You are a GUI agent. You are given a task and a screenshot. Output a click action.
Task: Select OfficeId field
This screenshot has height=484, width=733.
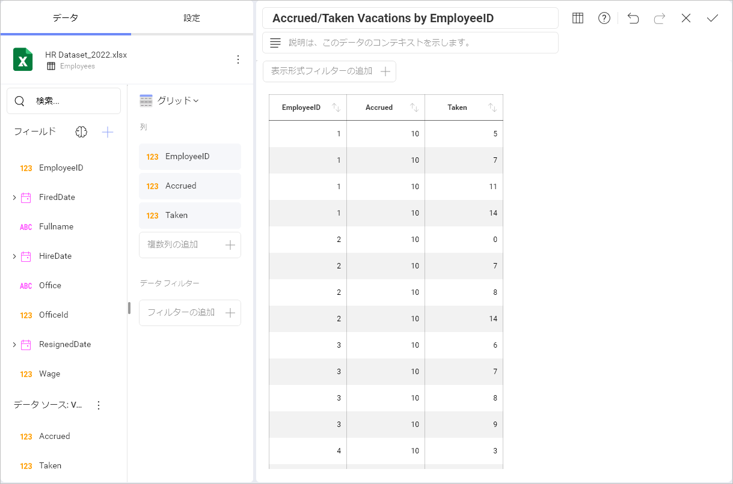pos(54,315)
